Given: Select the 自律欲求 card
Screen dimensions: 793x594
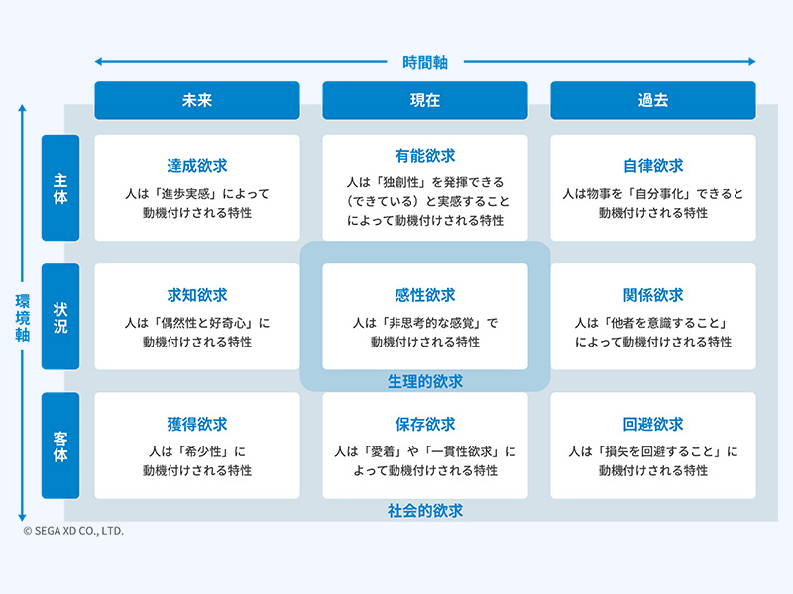Looking at the screenshot, I should click(x=653, y=188).
